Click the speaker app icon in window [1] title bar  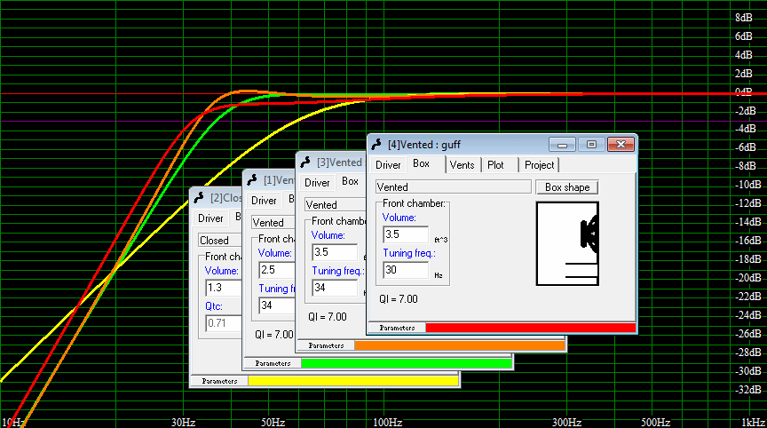coord(252,180)
